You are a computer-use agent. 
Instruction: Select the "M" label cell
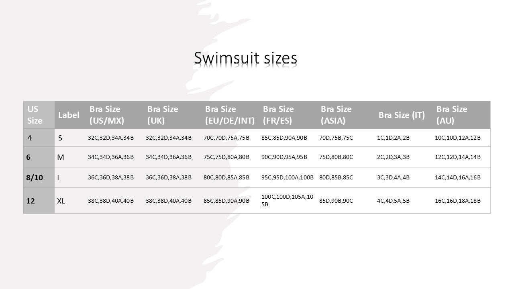[61, 157]
